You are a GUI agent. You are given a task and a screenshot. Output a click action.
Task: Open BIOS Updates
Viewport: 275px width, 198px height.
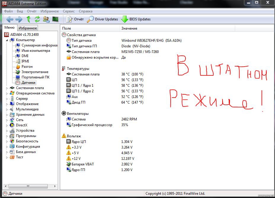(x=136, y=19)
